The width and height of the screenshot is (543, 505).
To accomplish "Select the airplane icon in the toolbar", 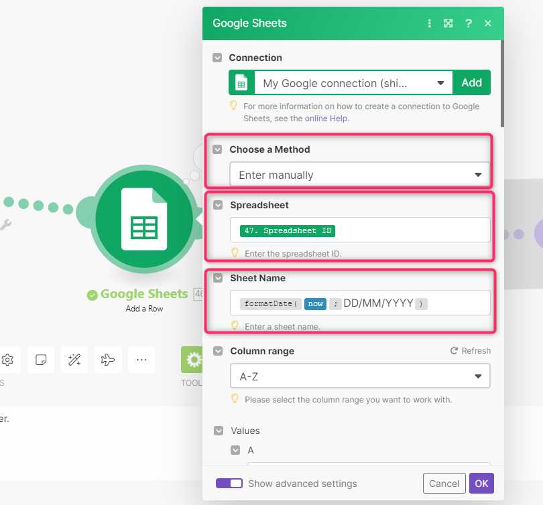I will point(107,360).
